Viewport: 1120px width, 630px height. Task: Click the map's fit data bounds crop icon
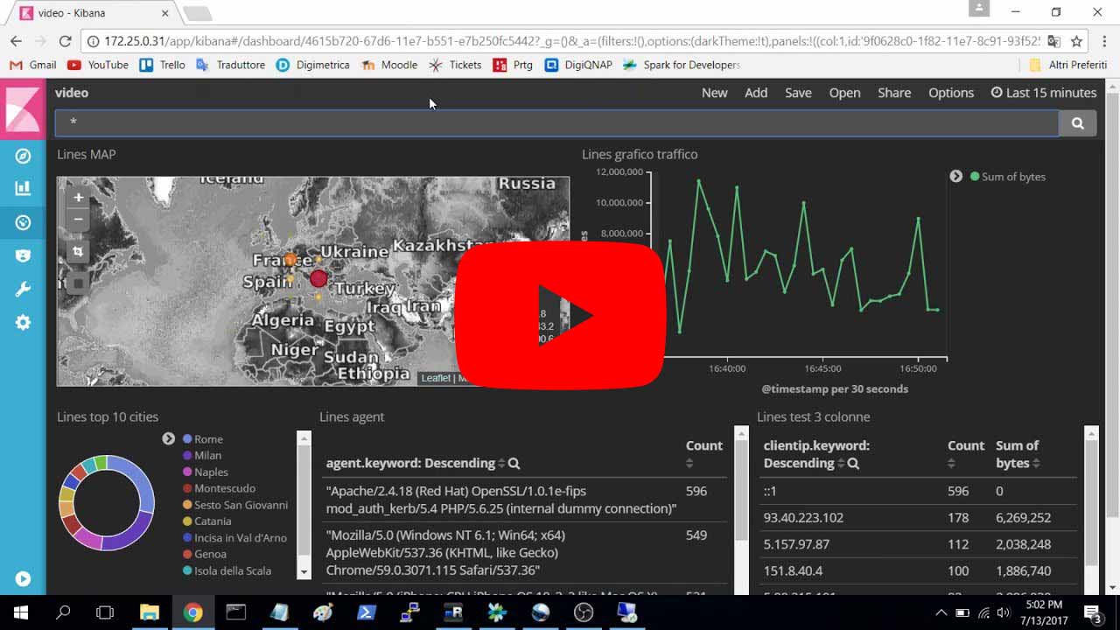pos(78,252)
